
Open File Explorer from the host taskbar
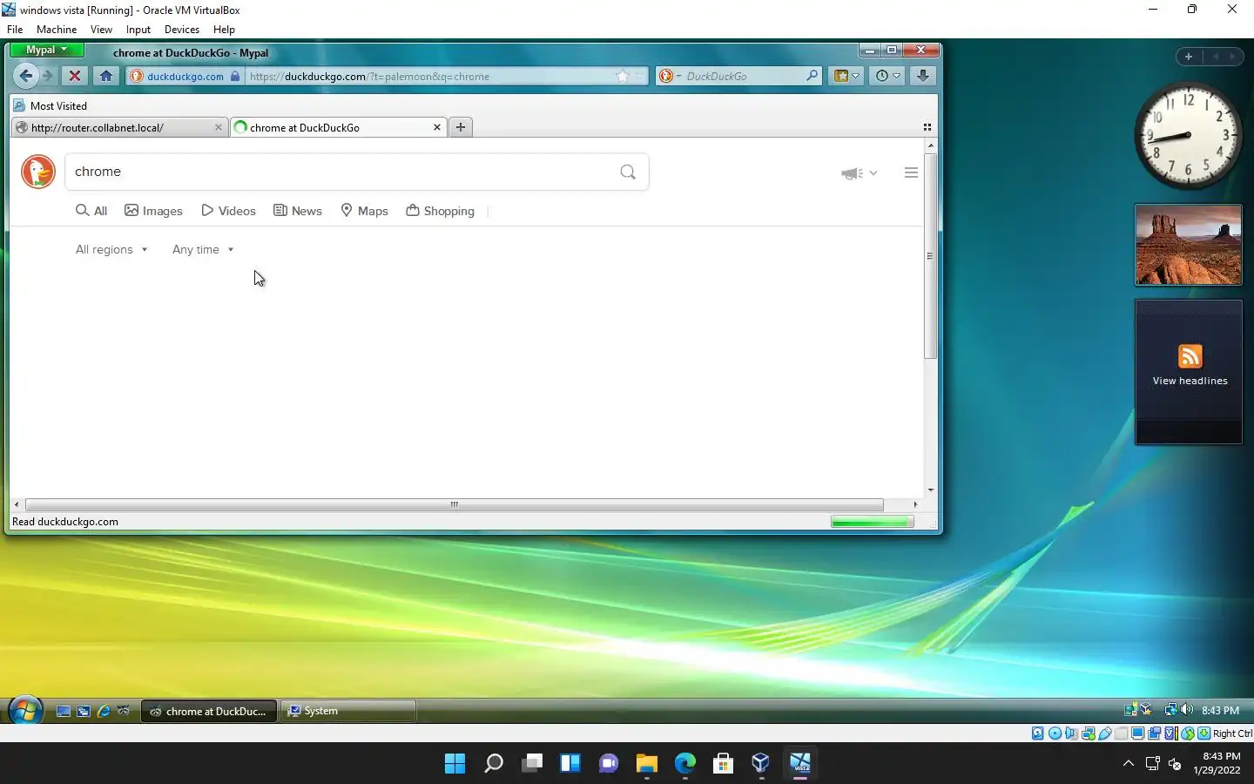(x=646, y=764)
